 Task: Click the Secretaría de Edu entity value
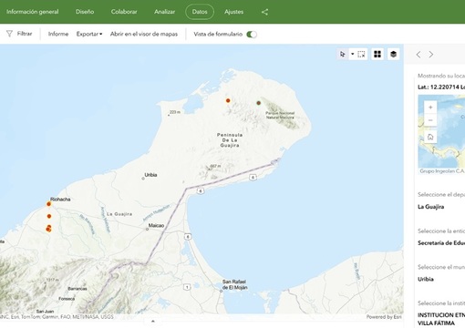click(441, 243)
